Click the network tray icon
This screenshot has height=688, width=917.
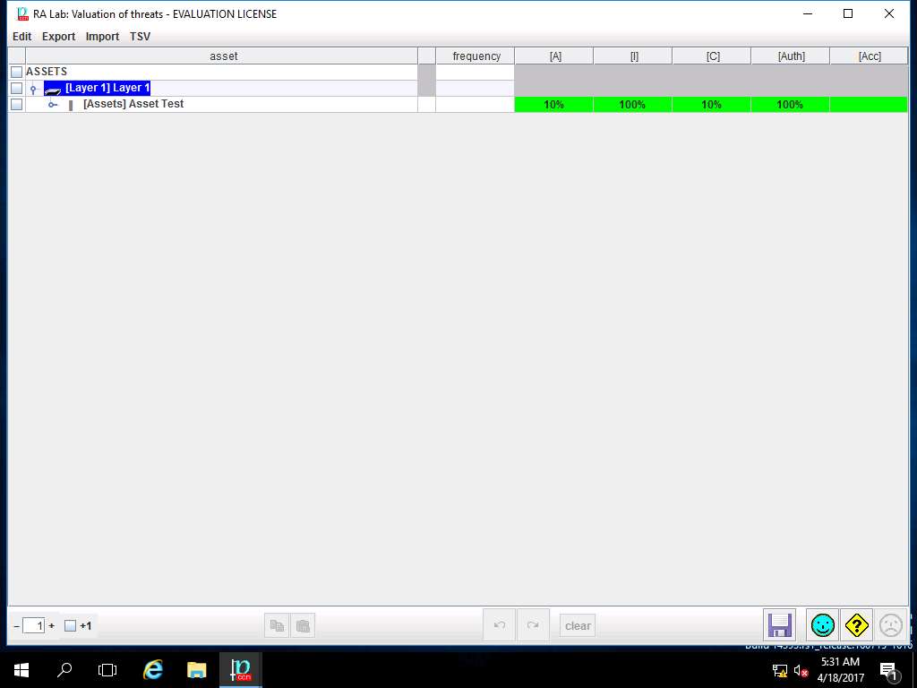pyautogui.click(x=780, y=670)
